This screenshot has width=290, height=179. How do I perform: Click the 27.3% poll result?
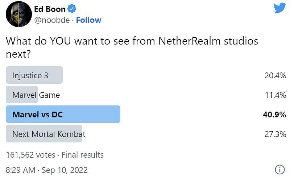275,134
